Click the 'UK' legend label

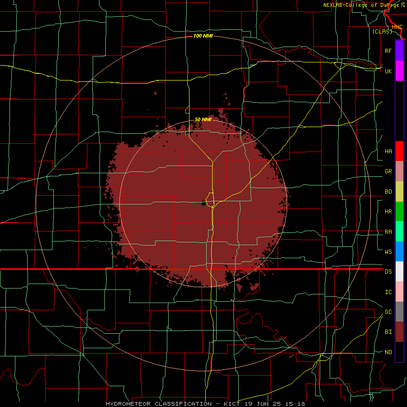[x=388, y=71]
